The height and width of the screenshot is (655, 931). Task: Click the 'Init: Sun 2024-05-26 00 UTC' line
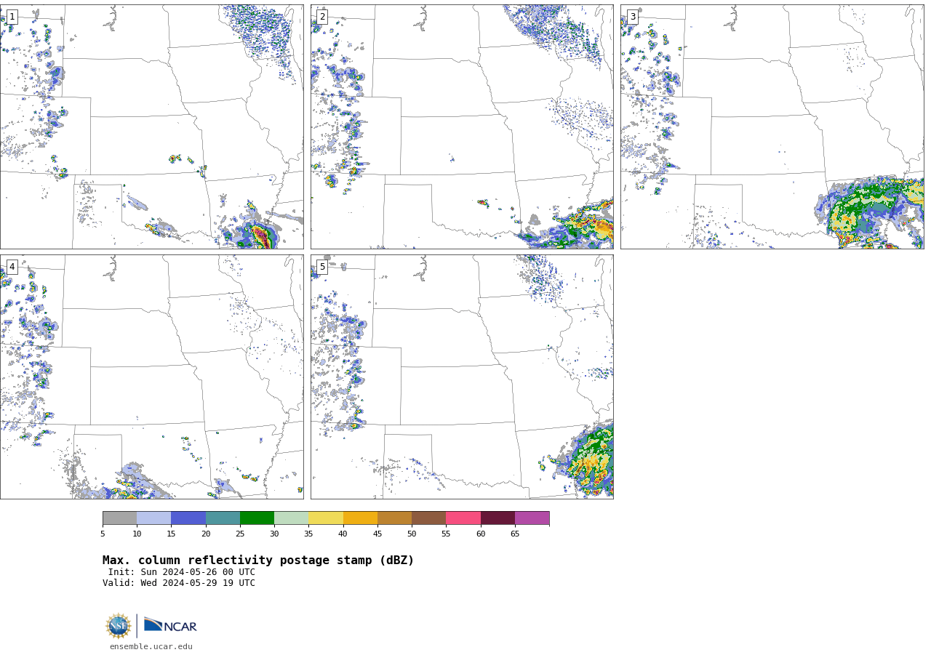182,572
